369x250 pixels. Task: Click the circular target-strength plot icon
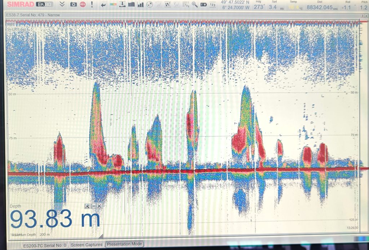pyautogui.click(x=150, y=5)
